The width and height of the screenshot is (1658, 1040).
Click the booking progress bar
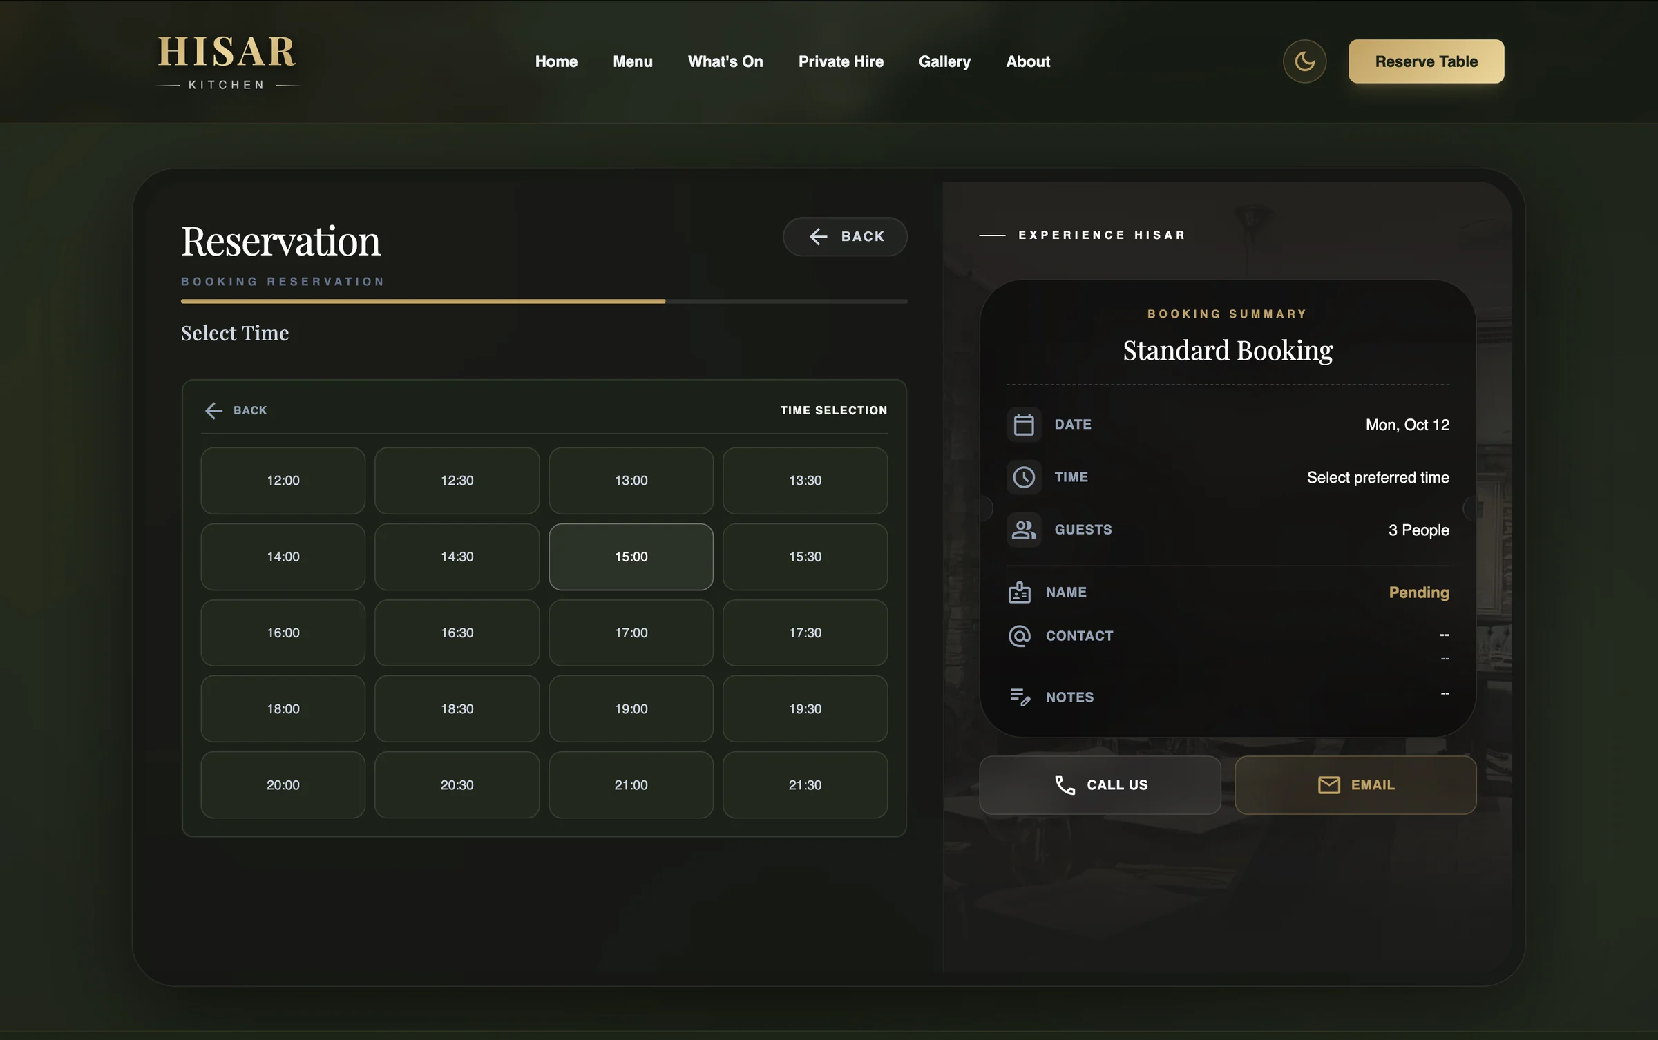click(544, 301)
